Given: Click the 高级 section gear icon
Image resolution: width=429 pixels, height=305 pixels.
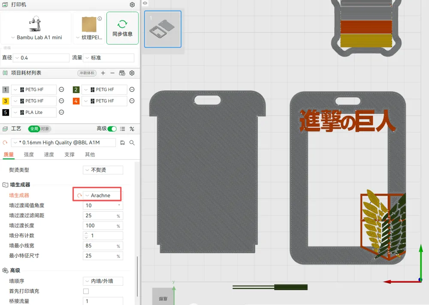Looking at the screenshot, I should point(5,270).
